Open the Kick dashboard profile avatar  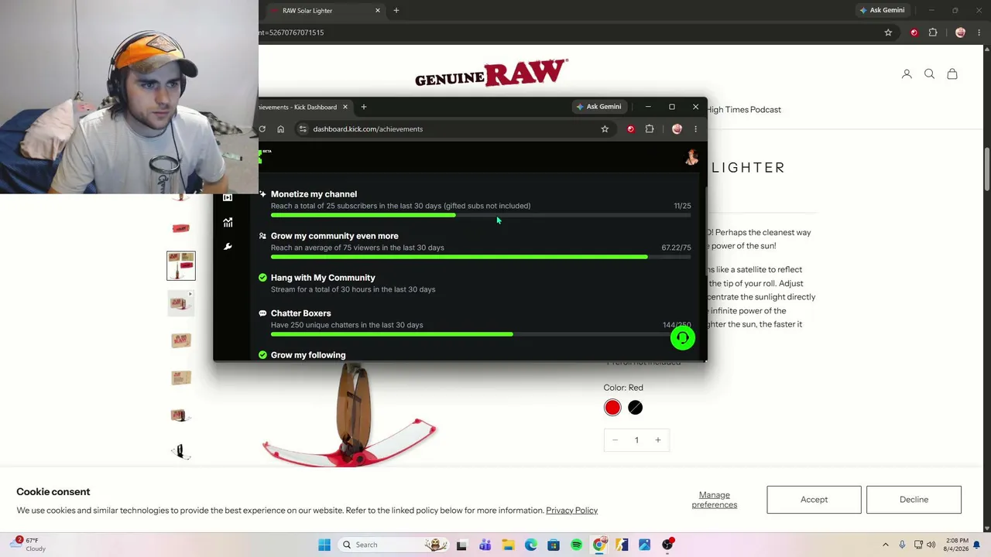point(691,157)
